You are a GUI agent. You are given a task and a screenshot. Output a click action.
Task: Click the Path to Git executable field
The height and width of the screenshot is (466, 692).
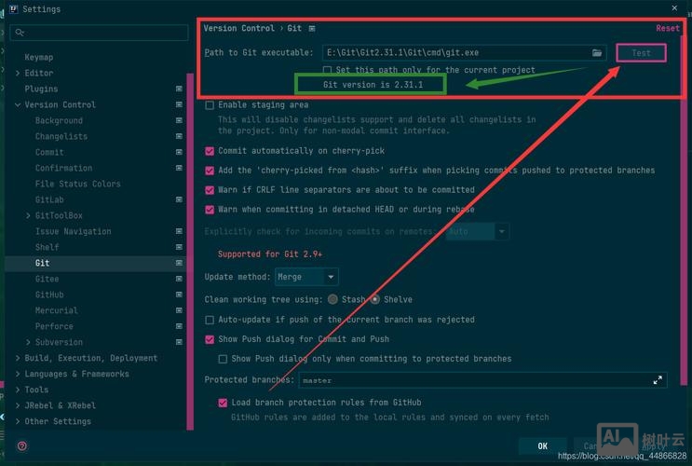coord(464,52)
